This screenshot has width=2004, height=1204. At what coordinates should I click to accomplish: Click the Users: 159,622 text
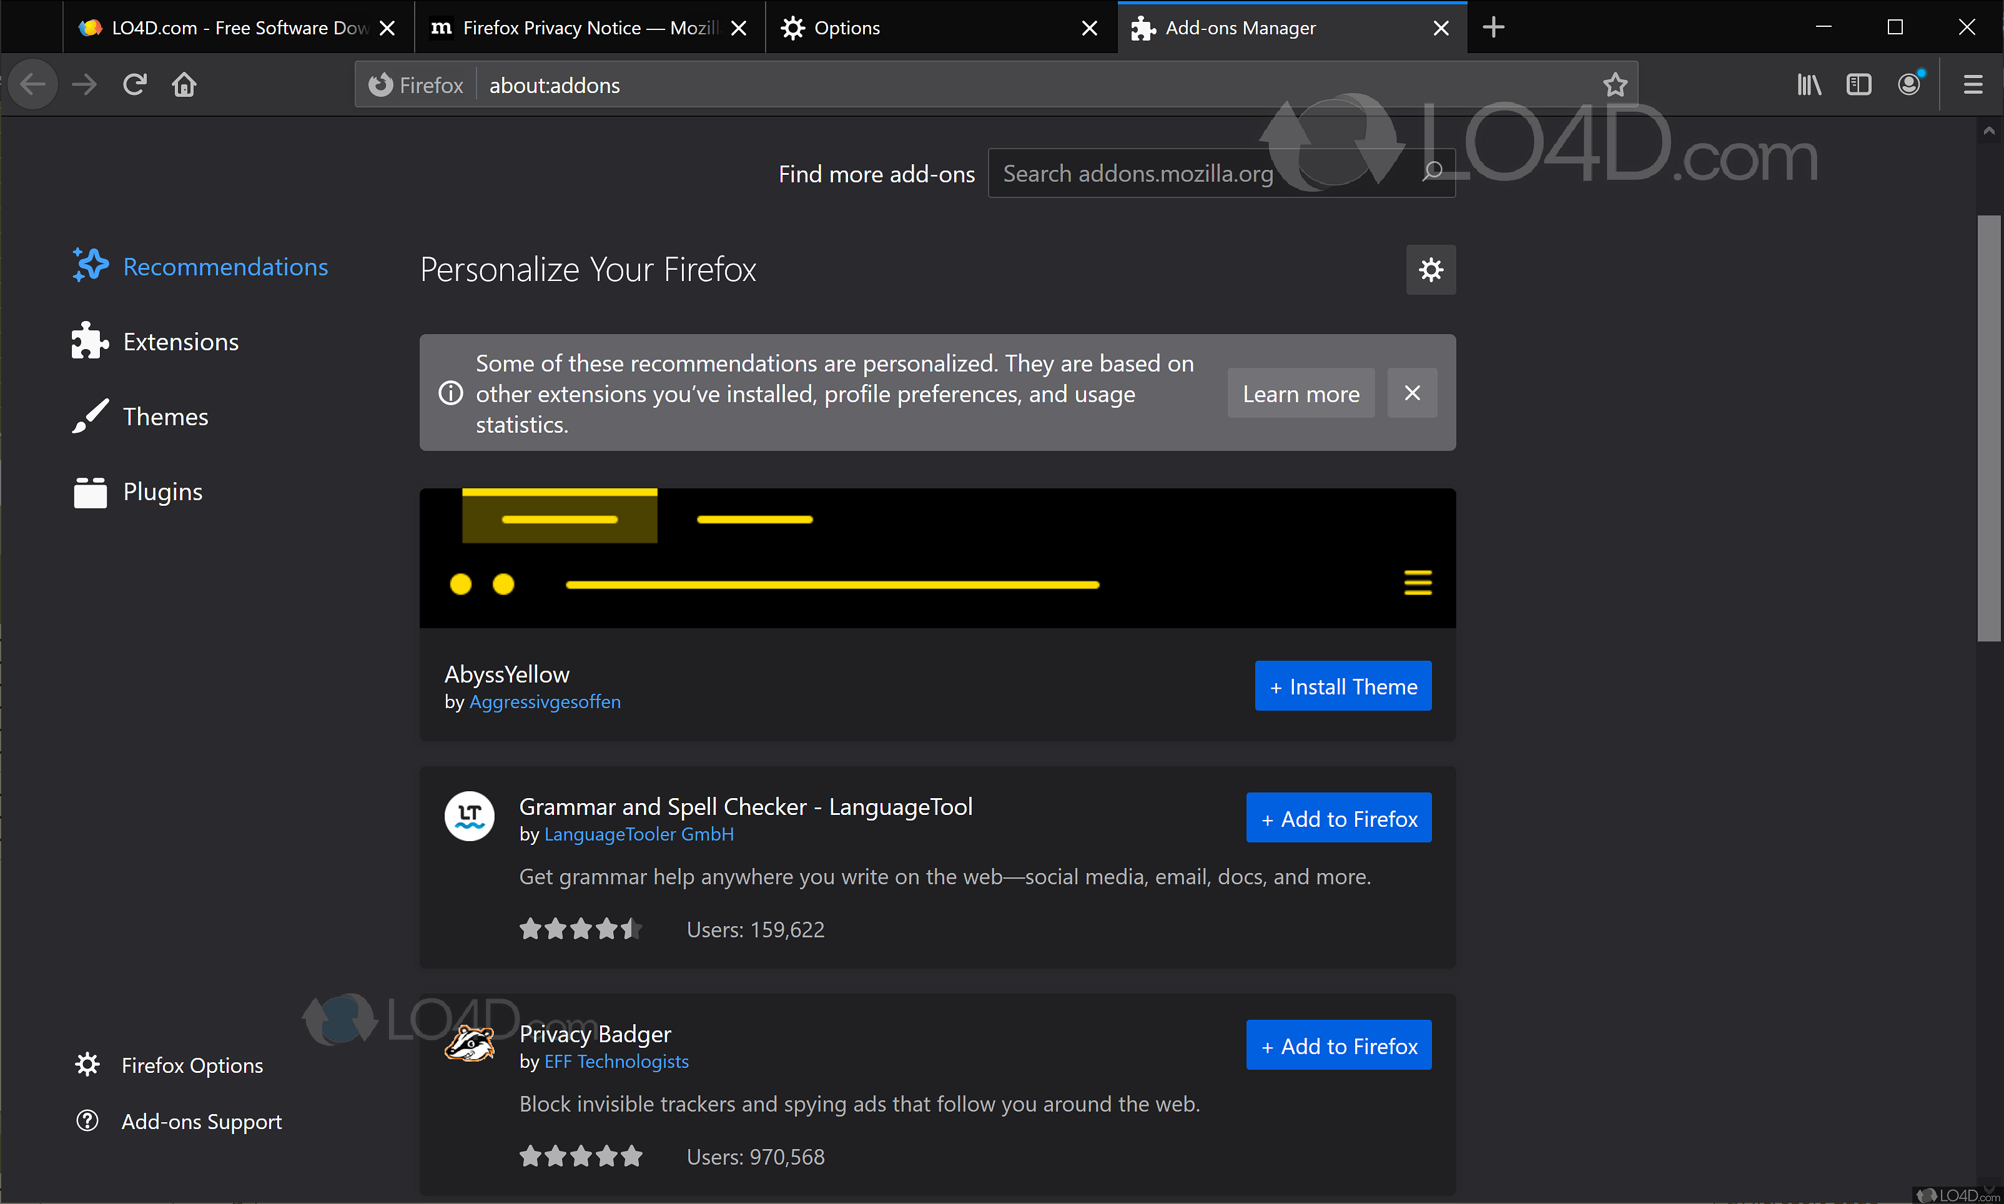(x=756, y=929)
